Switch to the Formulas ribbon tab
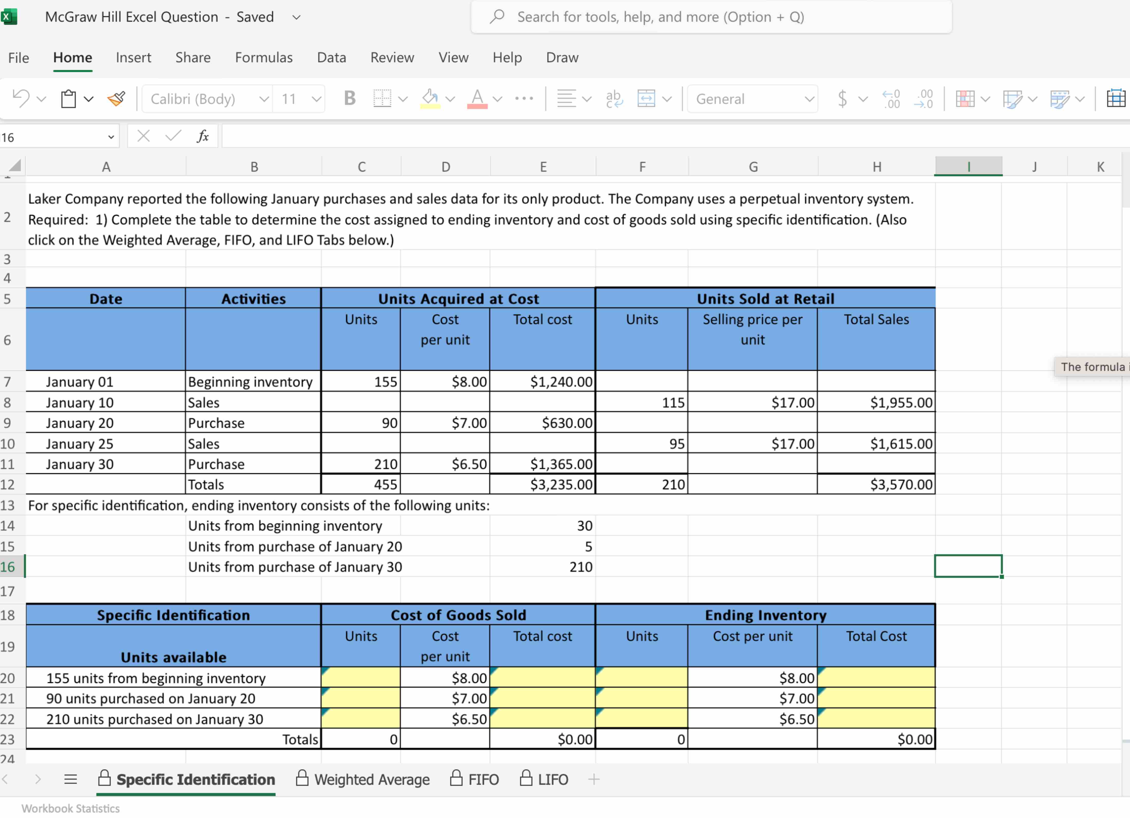 tap(263, 57)
